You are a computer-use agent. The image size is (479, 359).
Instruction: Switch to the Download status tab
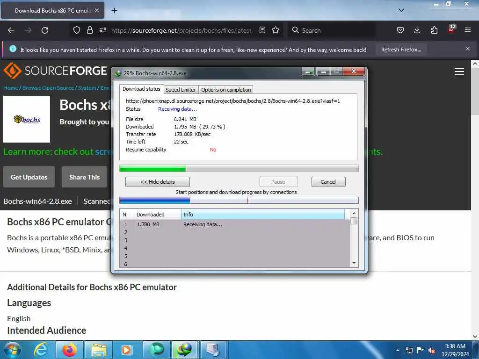(141, 89)
